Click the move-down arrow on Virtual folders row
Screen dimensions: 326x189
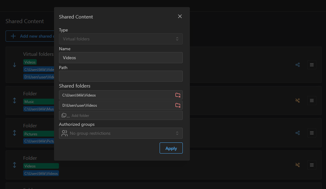tap(14, 65)
